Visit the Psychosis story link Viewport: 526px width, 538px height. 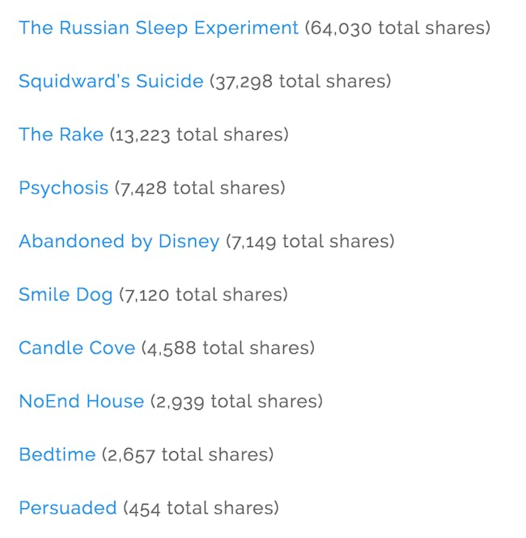coord(64,188)
